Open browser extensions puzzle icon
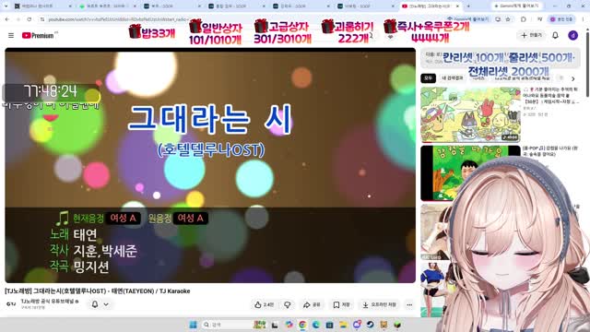This screenshot has width=590, height=332. tap(524, 18)
